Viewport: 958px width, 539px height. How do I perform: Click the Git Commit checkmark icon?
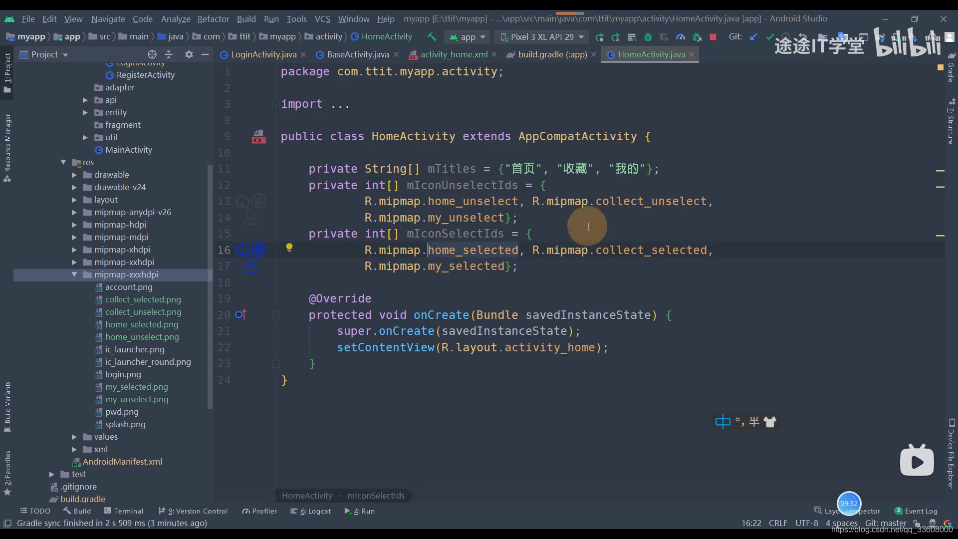(770, 36)
